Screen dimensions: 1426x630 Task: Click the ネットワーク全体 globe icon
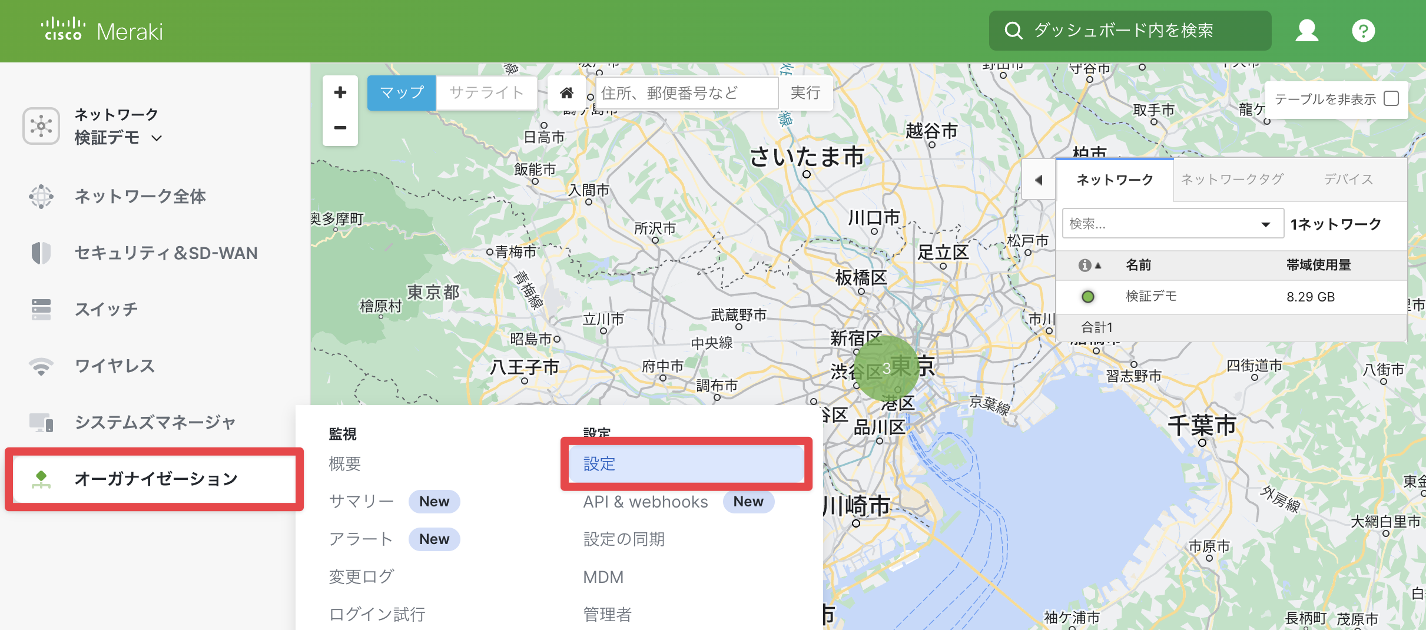[x=41, y=196]
